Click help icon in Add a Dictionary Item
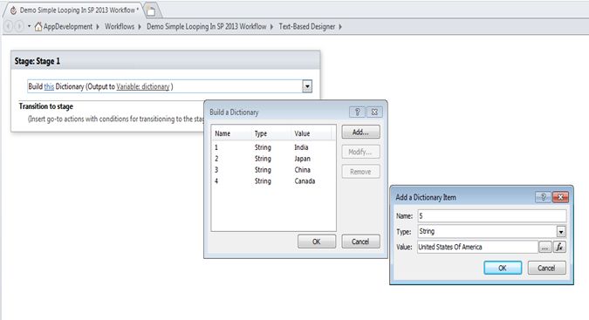The image size is (589, 320). point(543,197)
